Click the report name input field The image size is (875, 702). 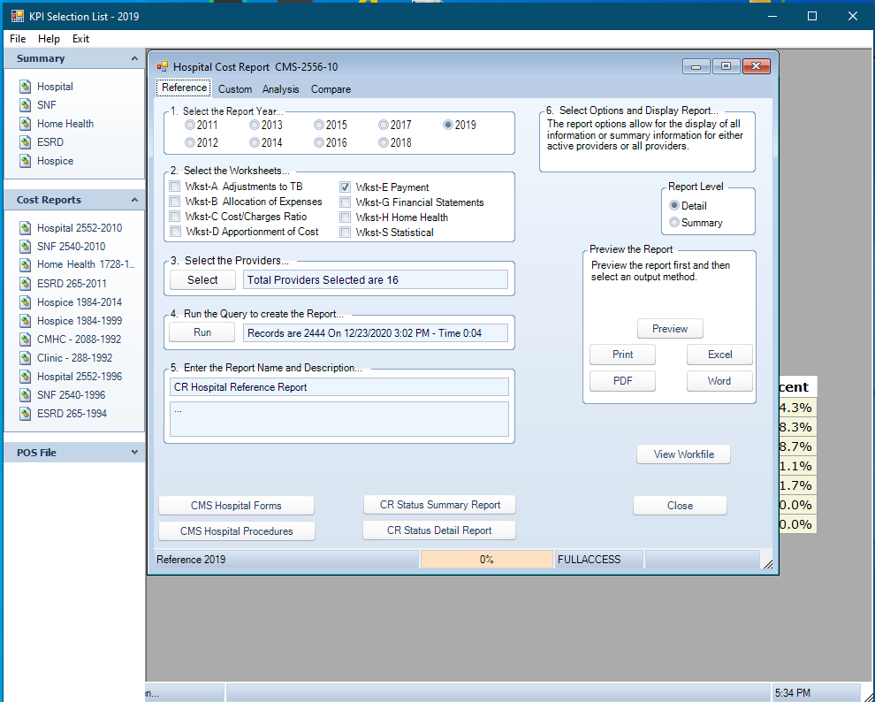pos(339,387)
